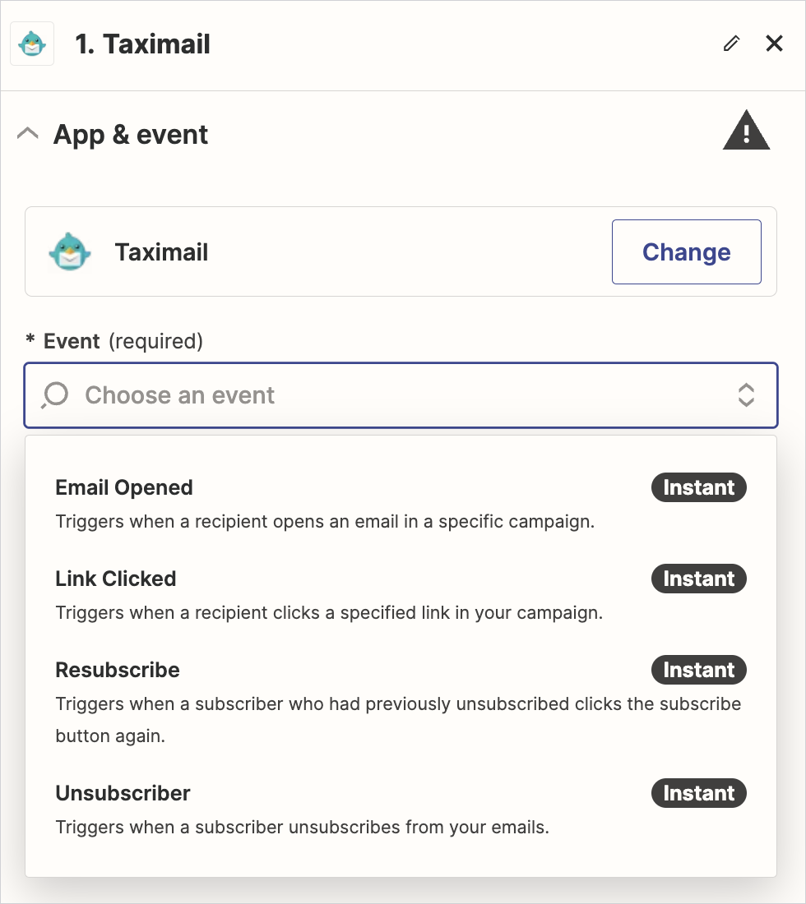The image size is (806, 904).
Task: Click the warning triangle icon
Action: 746,132
